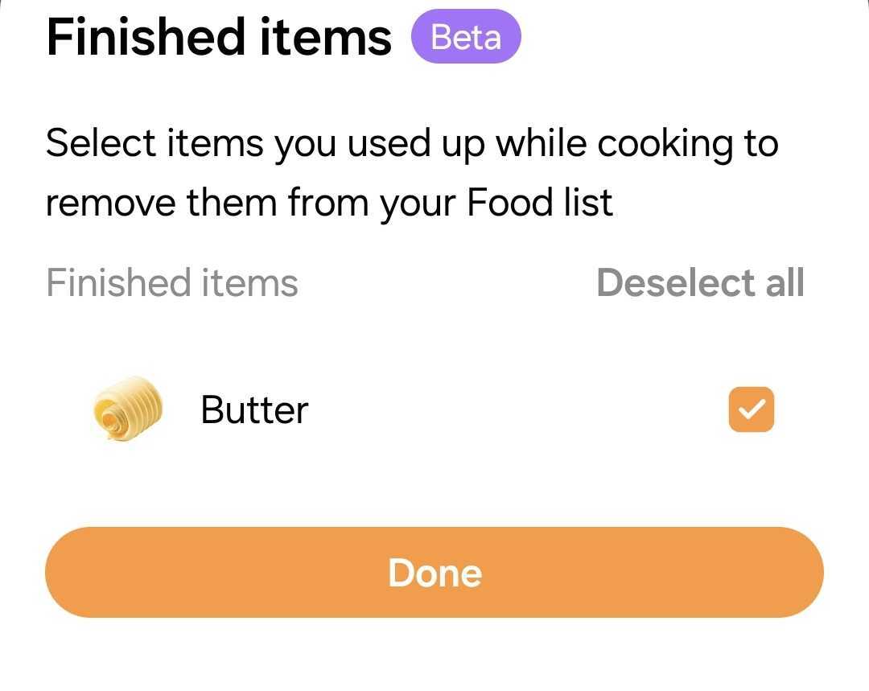Click the gray Finished items section label
Image resolution: width=869 pixels, height=691 pixels.
point(172,282)
